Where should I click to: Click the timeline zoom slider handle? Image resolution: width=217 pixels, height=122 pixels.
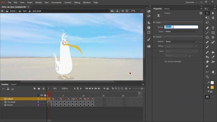coord(142,88)
